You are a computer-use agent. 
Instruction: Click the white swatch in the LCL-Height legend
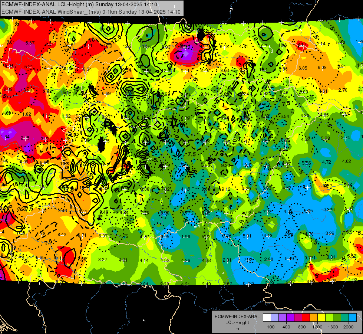pyautogui.click(x=267, y=318)
